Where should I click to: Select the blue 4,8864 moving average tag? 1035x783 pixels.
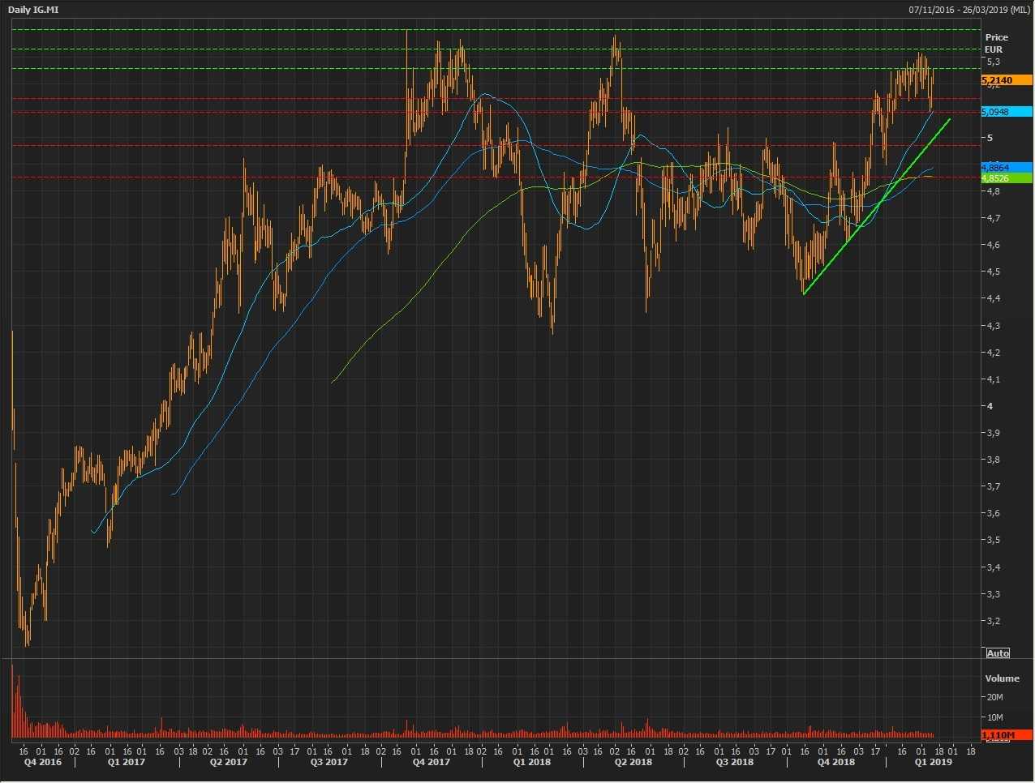pyautogui.click(x=1006, y=167)
